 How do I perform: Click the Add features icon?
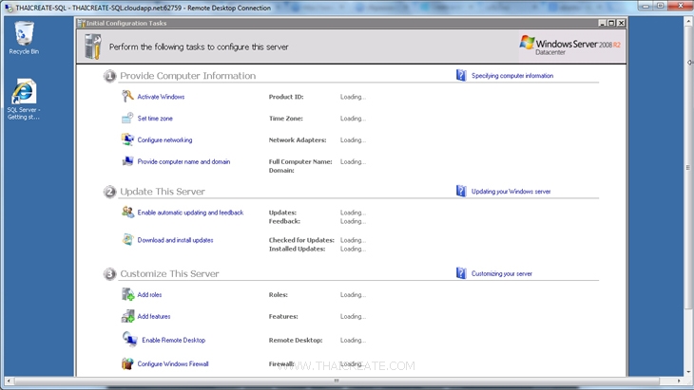(127, 316)
